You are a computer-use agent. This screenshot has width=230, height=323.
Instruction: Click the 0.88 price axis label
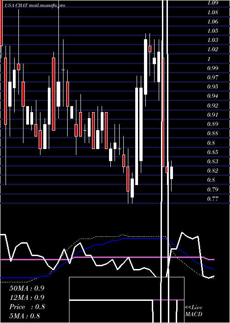pyautogui.click(x=213, y=133)
